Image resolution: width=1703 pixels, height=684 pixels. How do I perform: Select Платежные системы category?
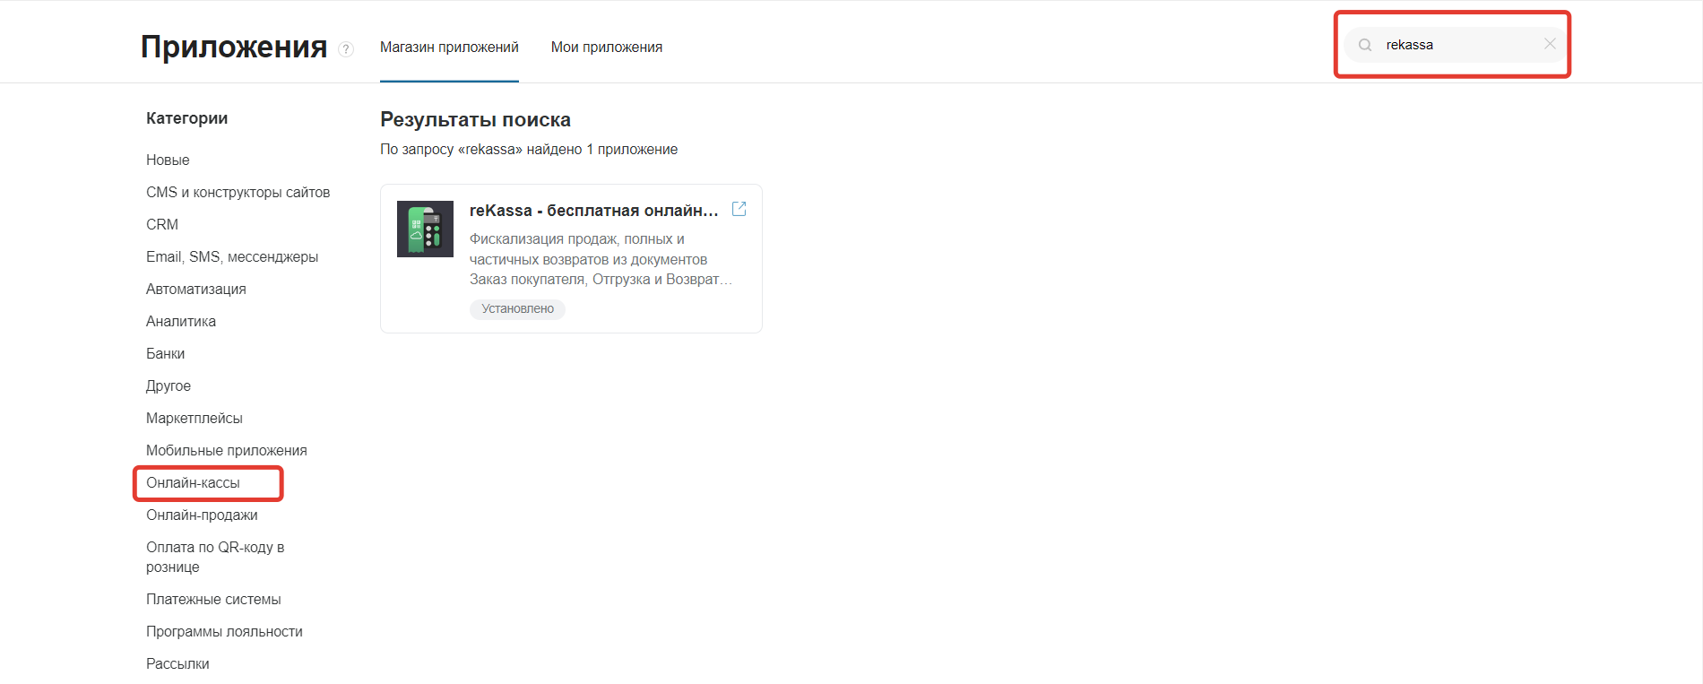[213, 599]
